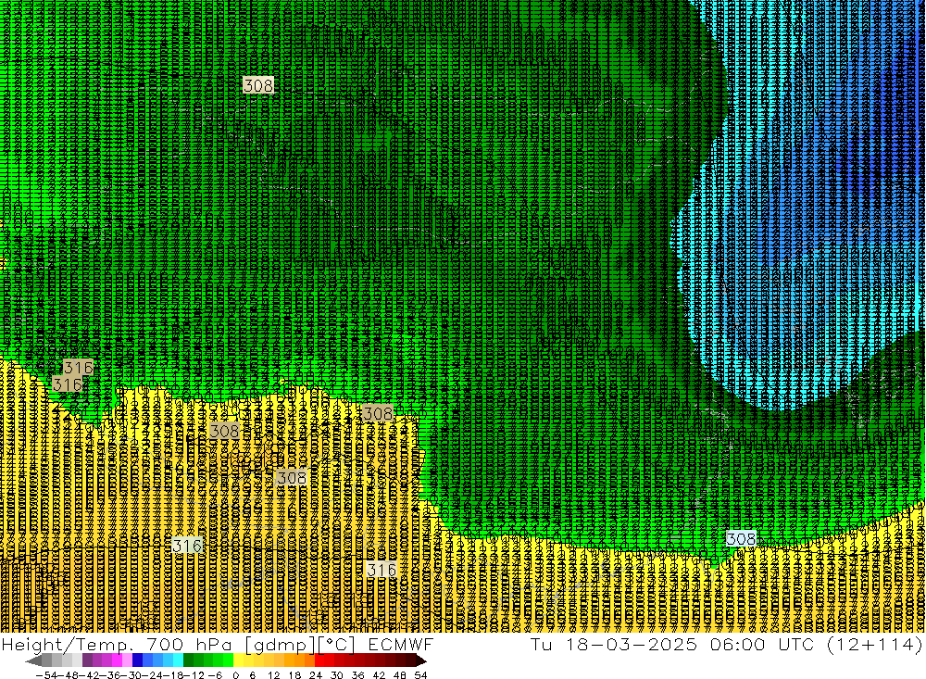Click the '-6' scale tick label
Viewport: 926px width, 679px height.
coord(216,675)
